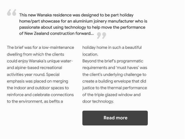
Task: Click the line 'requirements and 'must haves' was'
Action: 115,68
